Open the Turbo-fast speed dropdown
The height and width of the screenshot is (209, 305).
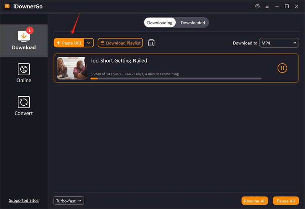[x=69, y=201]
